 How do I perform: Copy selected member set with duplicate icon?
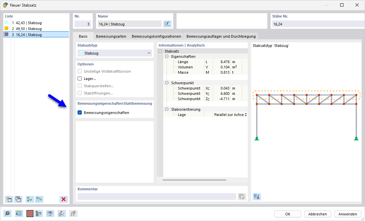click(x=19, y=199)
